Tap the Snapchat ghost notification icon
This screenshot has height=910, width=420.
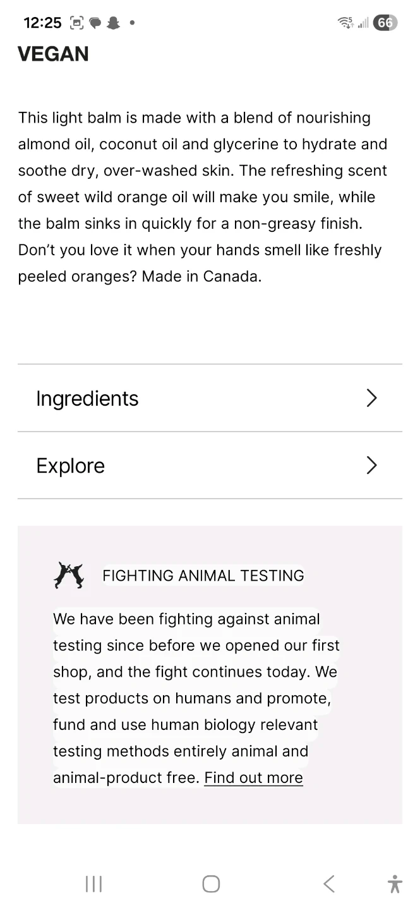(113, 23)
